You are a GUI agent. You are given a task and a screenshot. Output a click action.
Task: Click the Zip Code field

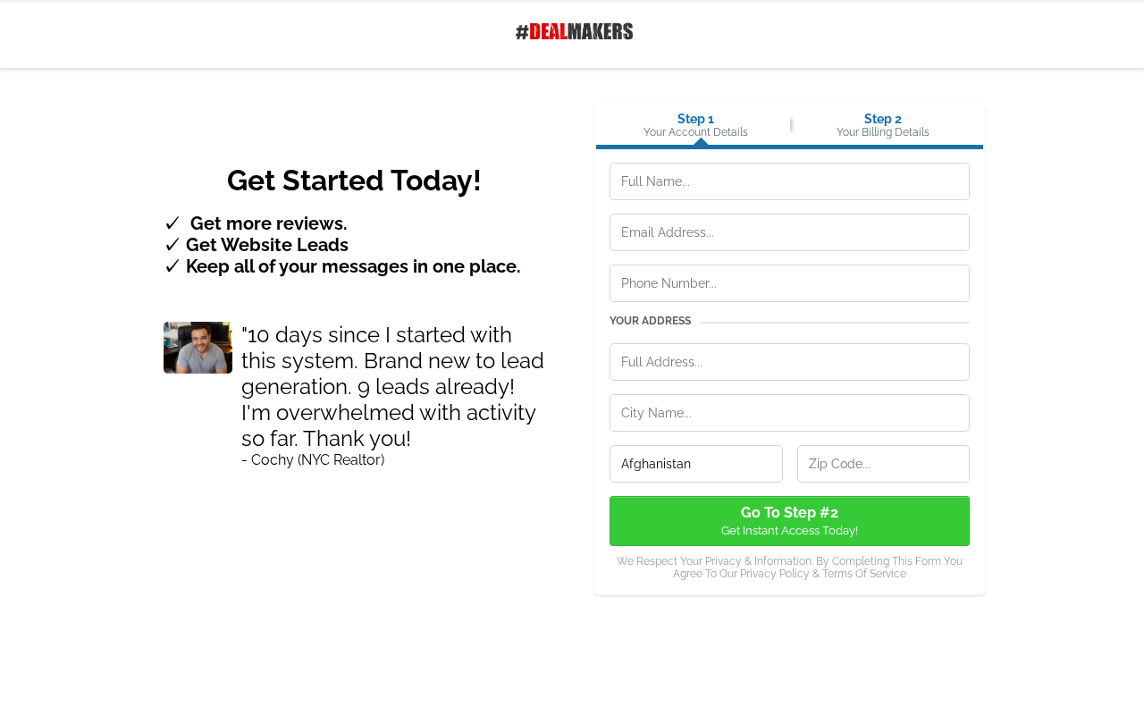[883, 464]
